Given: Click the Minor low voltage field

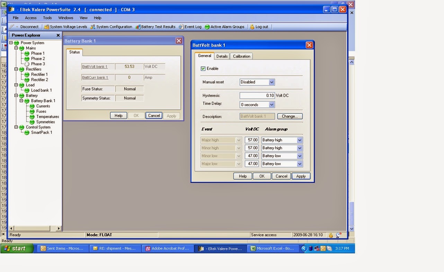Looking at the screenshot, I should pyautogui.click(x=252, y=156).
